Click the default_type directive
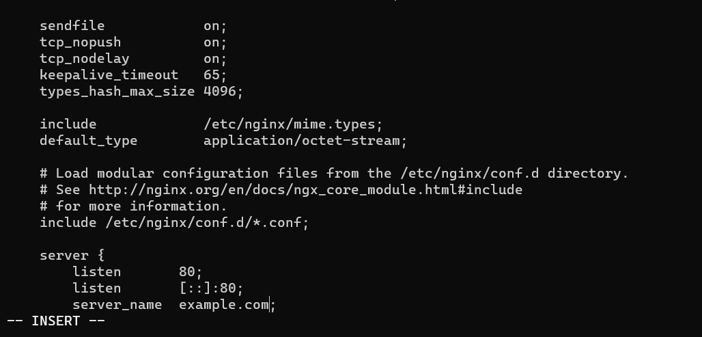 point(88,141)
